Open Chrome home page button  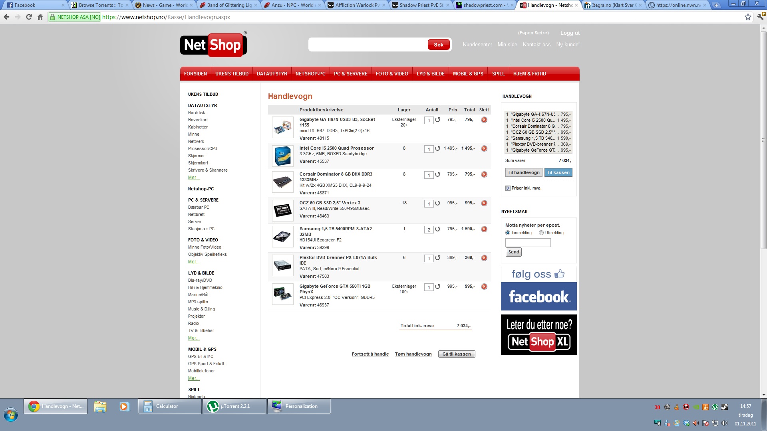click(x=40, y=17)
